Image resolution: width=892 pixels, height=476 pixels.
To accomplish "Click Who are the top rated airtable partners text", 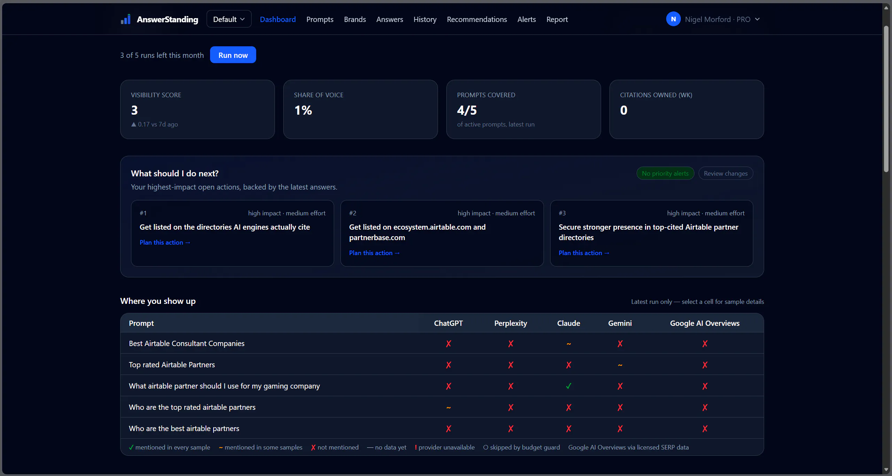I will click(x=192, y=407).
